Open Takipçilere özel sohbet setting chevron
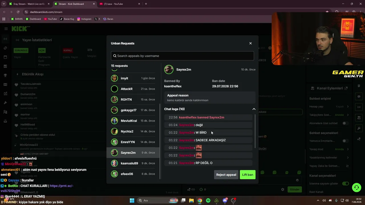Image resolution: width=365 pixels, height=205 pixels. (x=348, y=115)
